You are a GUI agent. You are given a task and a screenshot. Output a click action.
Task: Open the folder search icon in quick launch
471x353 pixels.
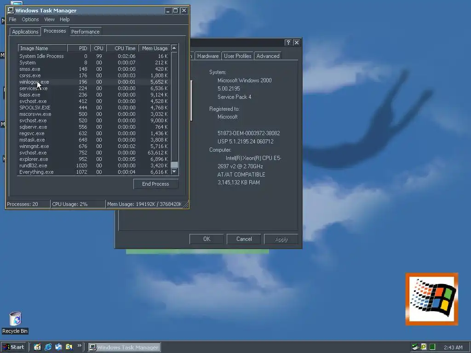coord(69,347)
